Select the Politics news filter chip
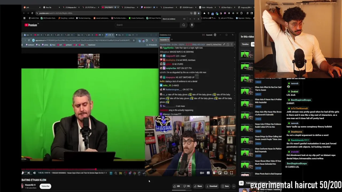The width and height of the screenshot is (342, 192). [x=251, y=183]
